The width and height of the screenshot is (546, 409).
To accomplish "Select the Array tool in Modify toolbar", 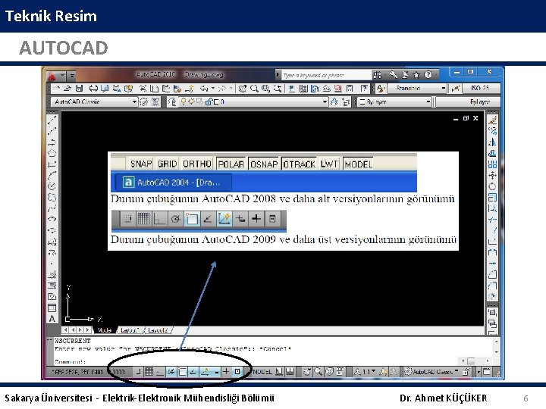I will pos(492,164).
